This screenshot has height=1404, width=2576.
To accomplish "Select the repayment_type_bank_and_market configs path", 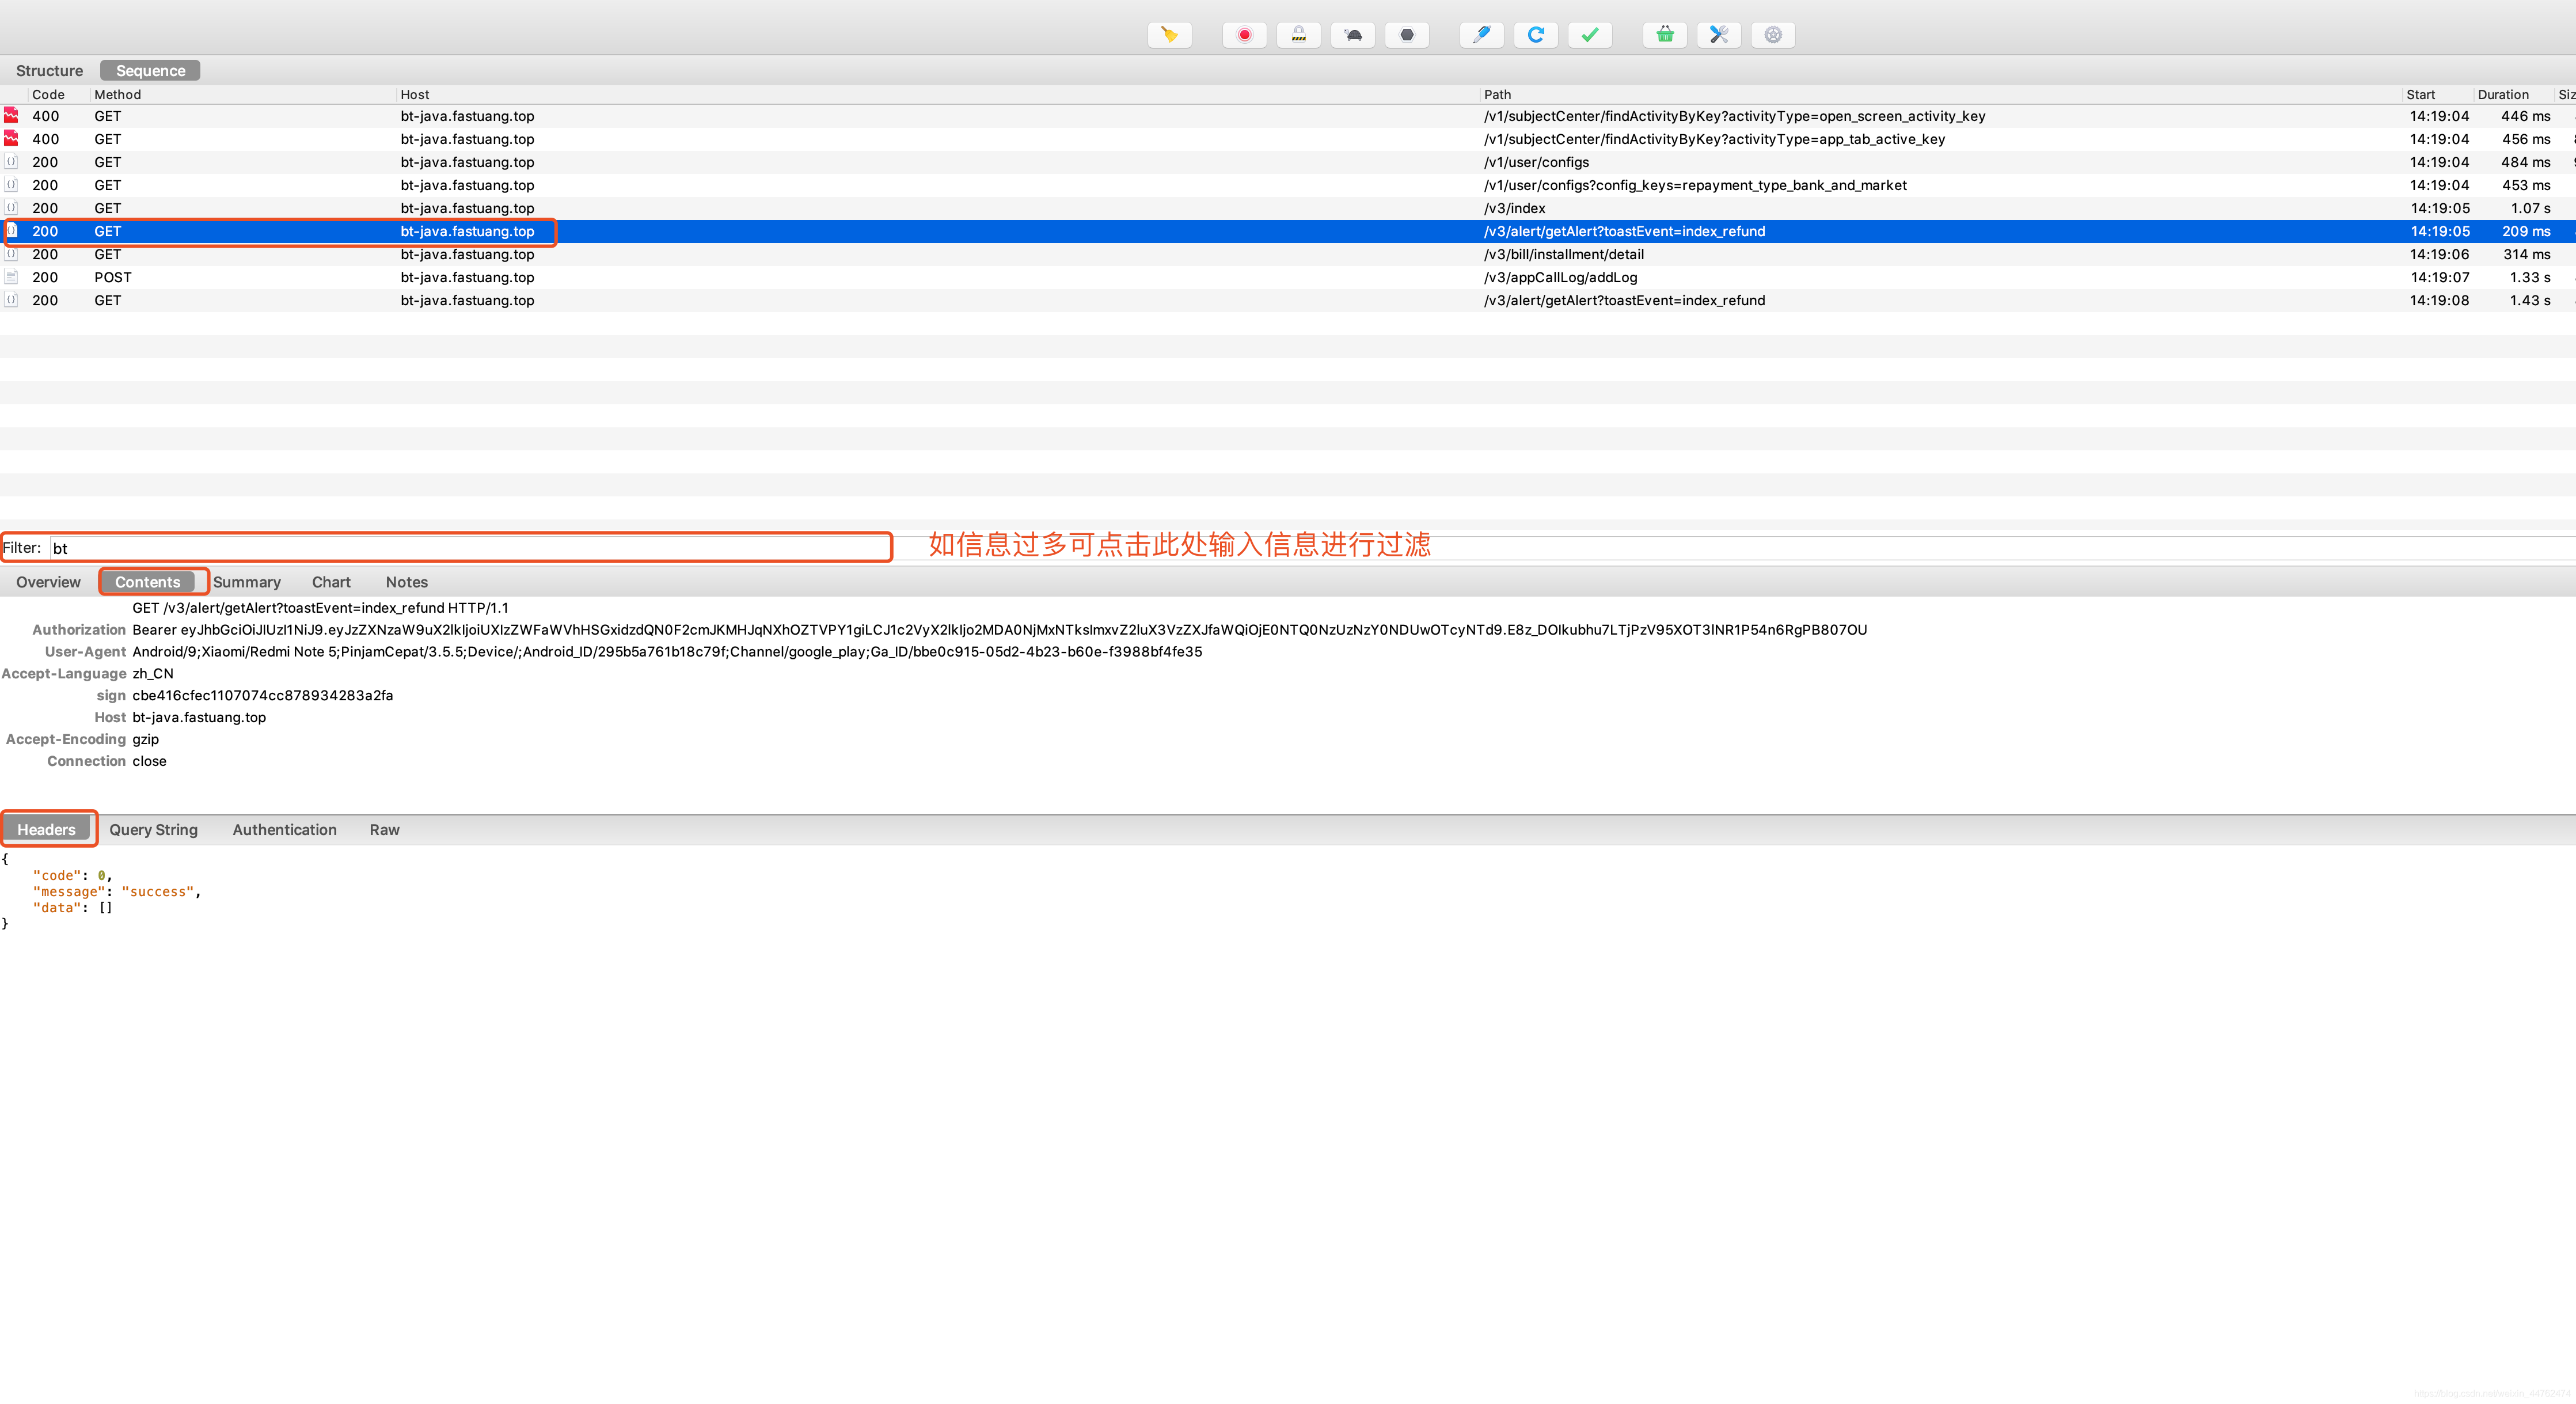I will coord(1695,185).
